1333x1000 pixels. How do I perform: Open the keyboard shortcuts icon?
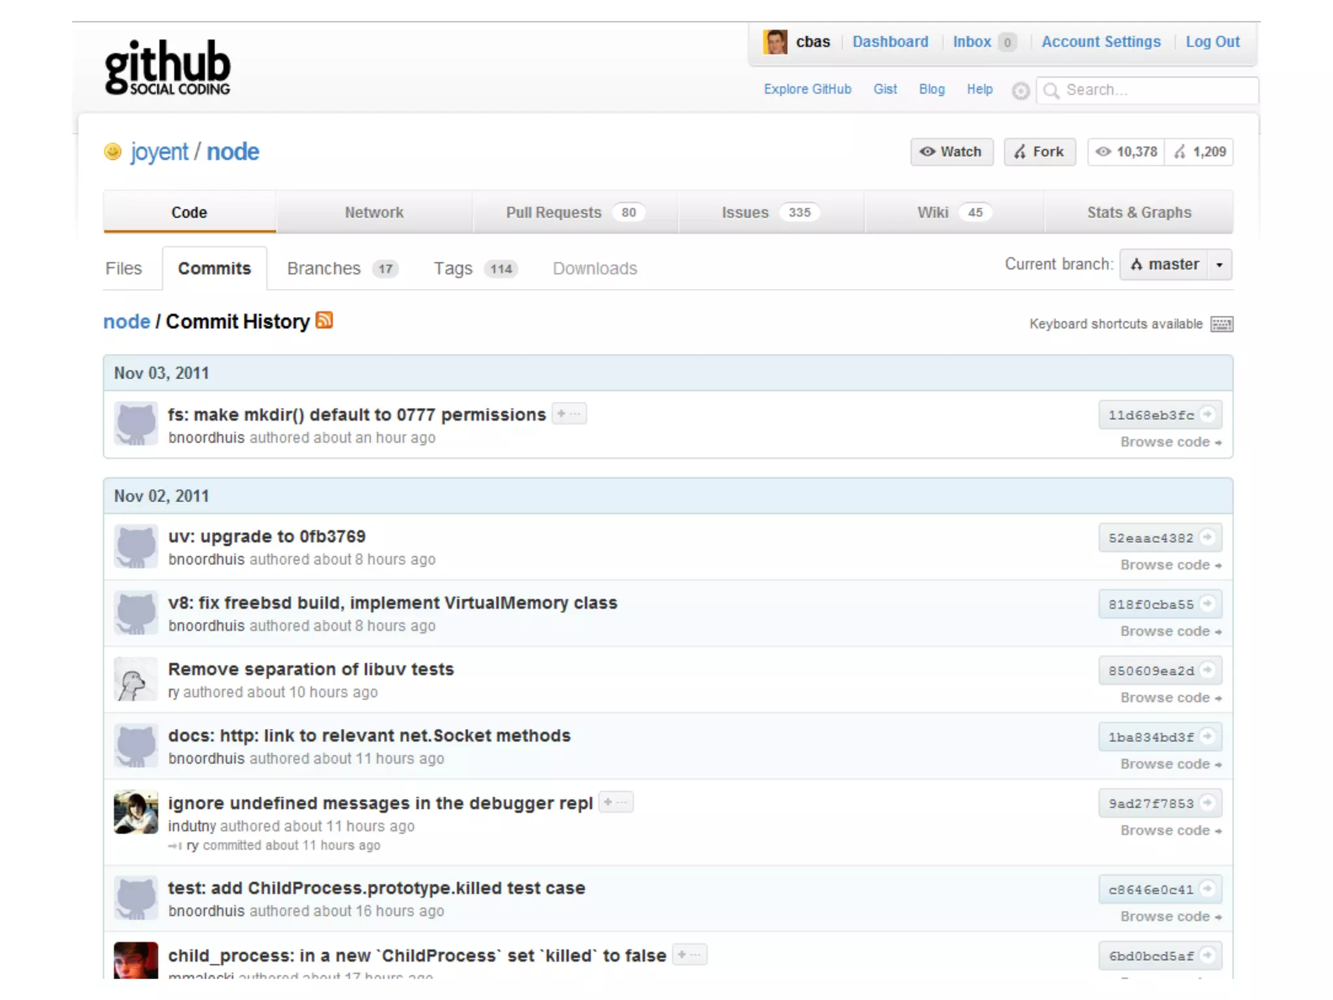tap(1221, 324)
